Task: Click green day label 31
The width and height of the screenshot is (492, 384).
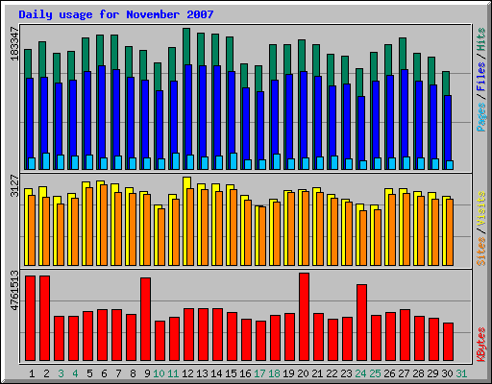Action: 461,373
